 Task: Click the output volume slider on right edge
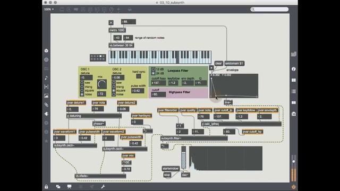[294, 168]
